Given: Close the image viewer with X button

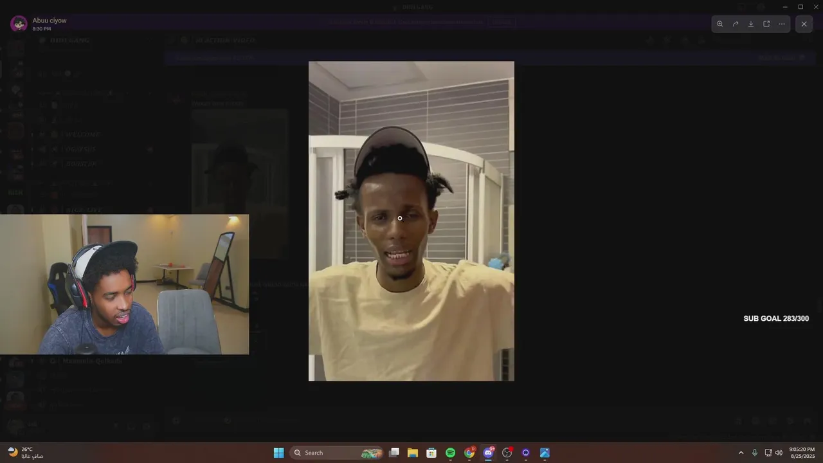Looking at the screenshot, I should (804, 24).
